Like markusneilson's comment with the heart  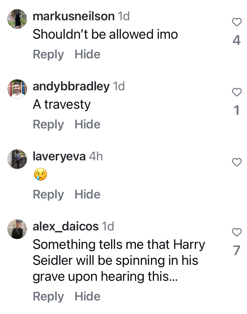pos(236,22)
